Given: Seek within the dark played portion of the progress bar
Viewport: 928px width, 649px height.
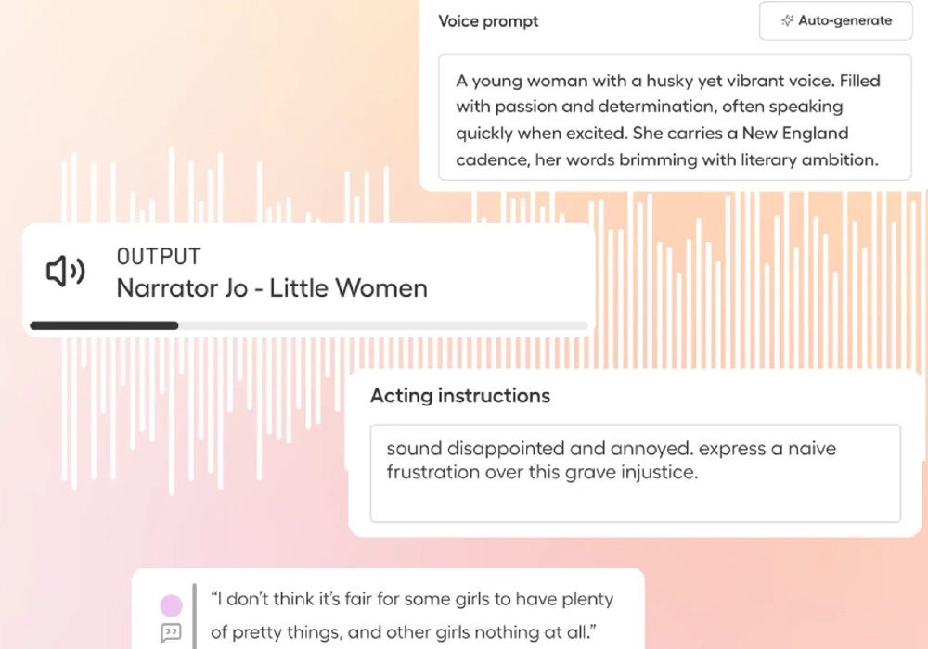Looking at the screenshot, I should 102,325.
